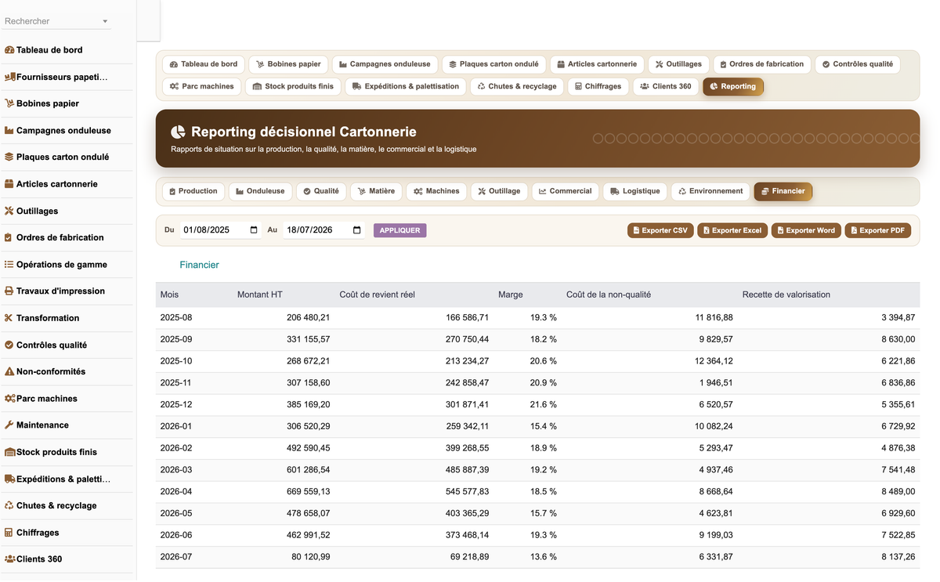Click the active Reporting navigation button

click(733, 86)
